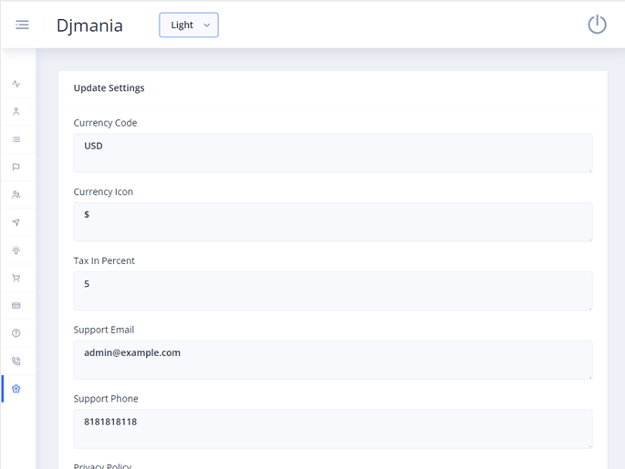Click the Djmania brand title
The image size is (625, 469).
pyautogui.click(x=89, y=25)
